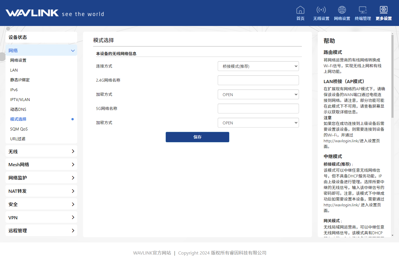Open the 5G 加密方式 dropdown
Image resolution: width=399 pixels, height=260 pixels.
(258, 123)
